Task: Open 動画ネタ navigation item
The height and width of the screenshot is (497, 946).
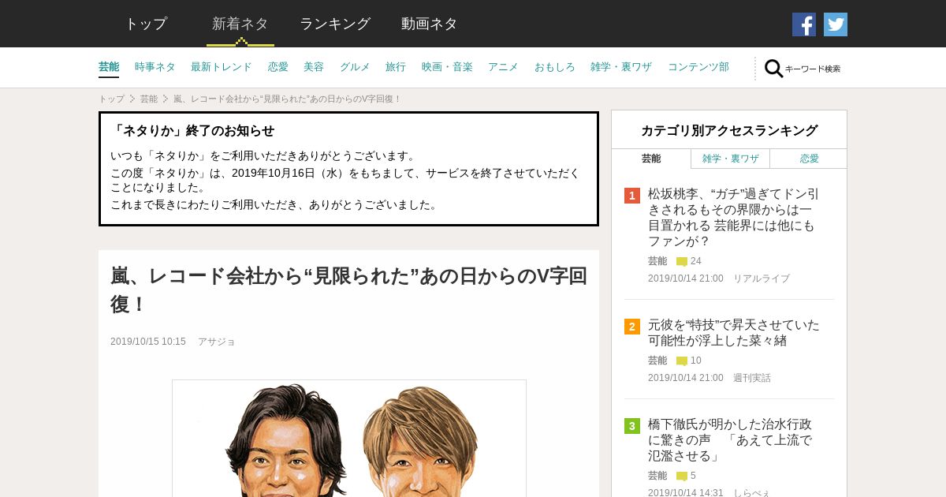Action: coord(430,24)
